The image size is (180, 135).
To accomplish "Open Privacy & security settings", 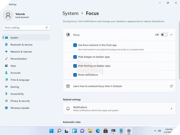I will click(x=26, y=101).
